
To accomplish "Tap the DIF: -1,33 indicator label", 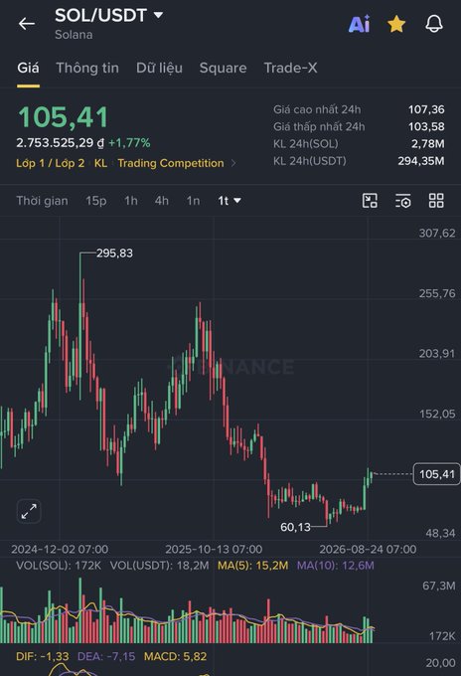I will (42, 656).
